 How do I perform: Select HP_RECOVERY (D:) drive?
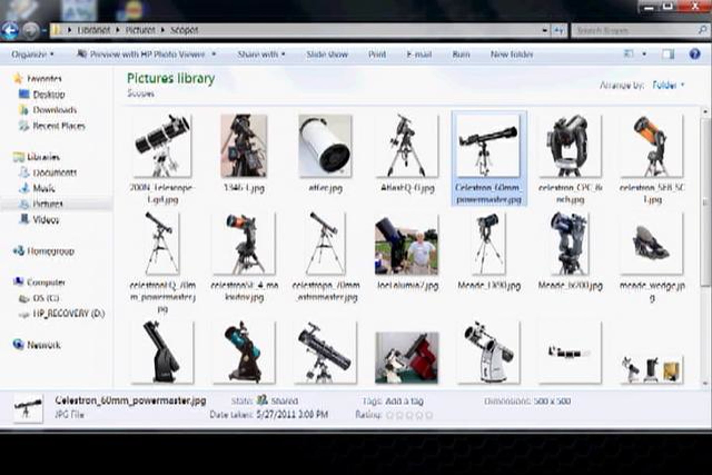point(69,314)
